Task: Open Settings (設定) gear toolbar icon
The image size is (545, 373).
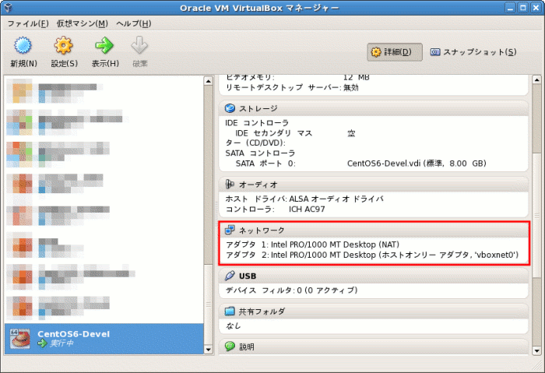Action: 64,46
